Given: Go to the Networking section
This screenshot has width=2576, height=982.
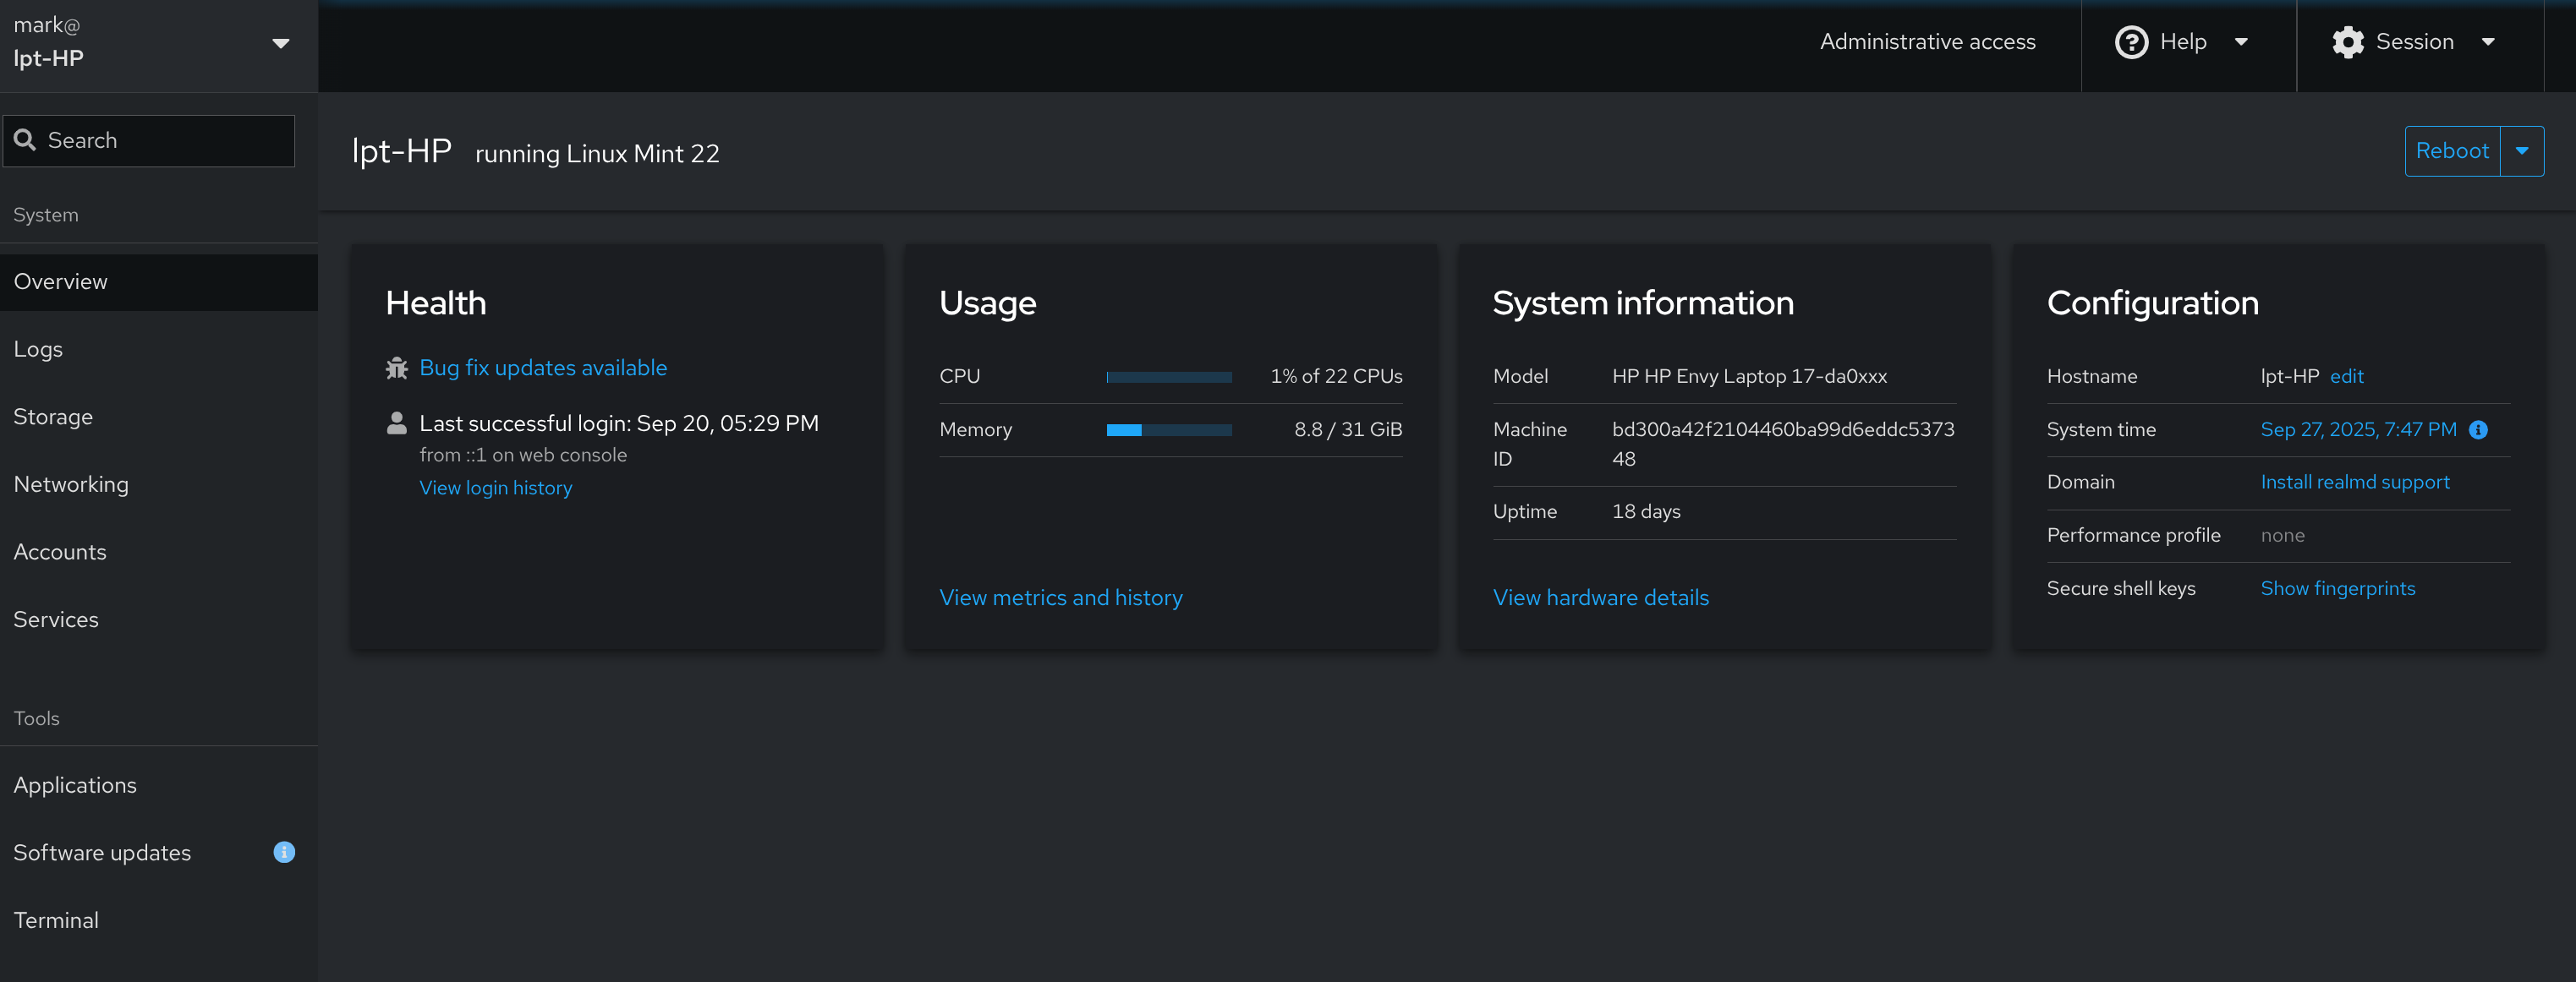Looking at the screenshot, I should (71, 484).
